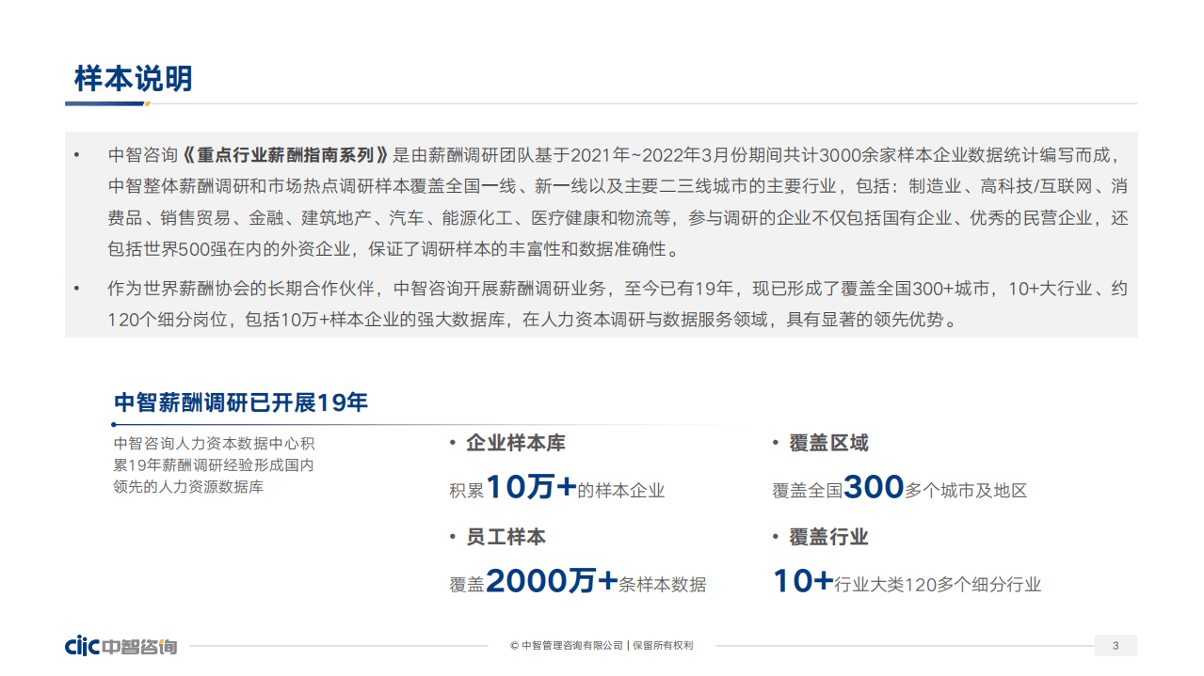Screen dimensions: 1204x676
Task: Click the gray summary box at the top
Action: [602, 235]
